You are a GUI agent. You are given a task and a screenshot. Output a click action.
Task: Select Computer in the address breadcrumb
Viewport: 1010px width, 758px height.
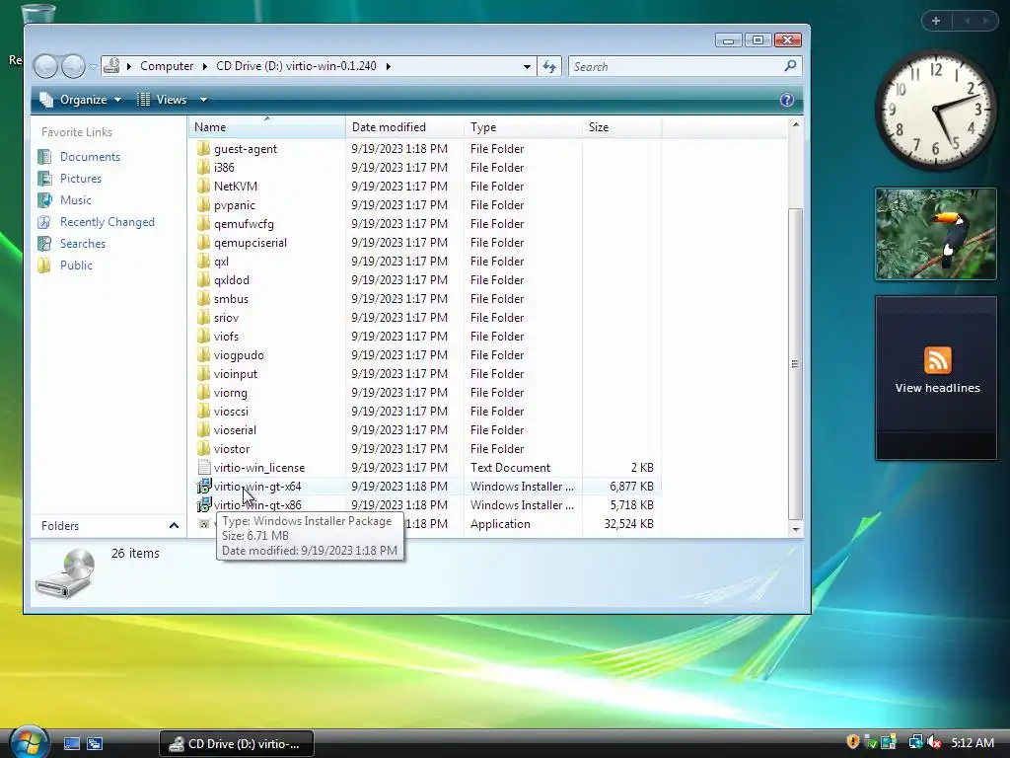coord(167,66)
